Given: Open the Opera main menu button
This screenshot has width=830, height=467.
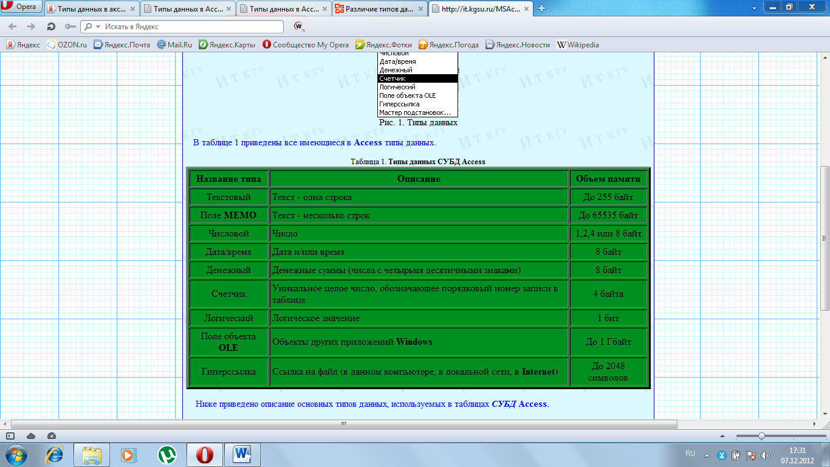Looking at the screenshot, I should (x=21, y=7).
